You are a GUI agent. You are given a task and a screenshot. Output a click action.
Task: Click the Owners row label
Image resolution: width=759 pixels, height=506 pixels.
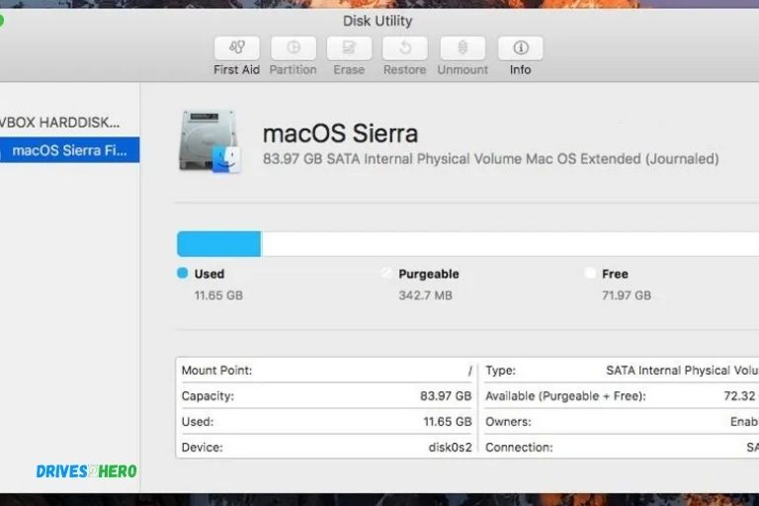[x=508, y=422]
